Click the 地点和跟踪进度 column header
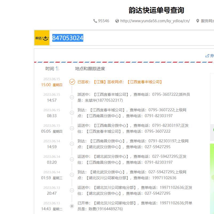This screenshot has width=214, height=214. pyautogui.click(x=90, y=68)
